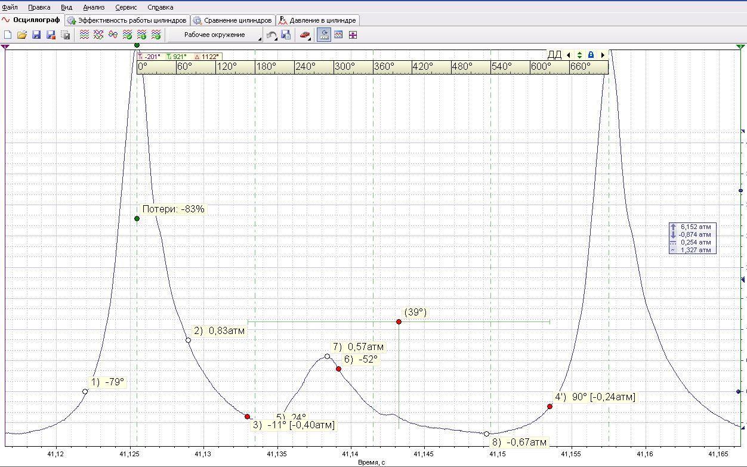Click the Save As floppy icon with red square
This screenshot has width=747, height=467.
(x=51, y=35)
